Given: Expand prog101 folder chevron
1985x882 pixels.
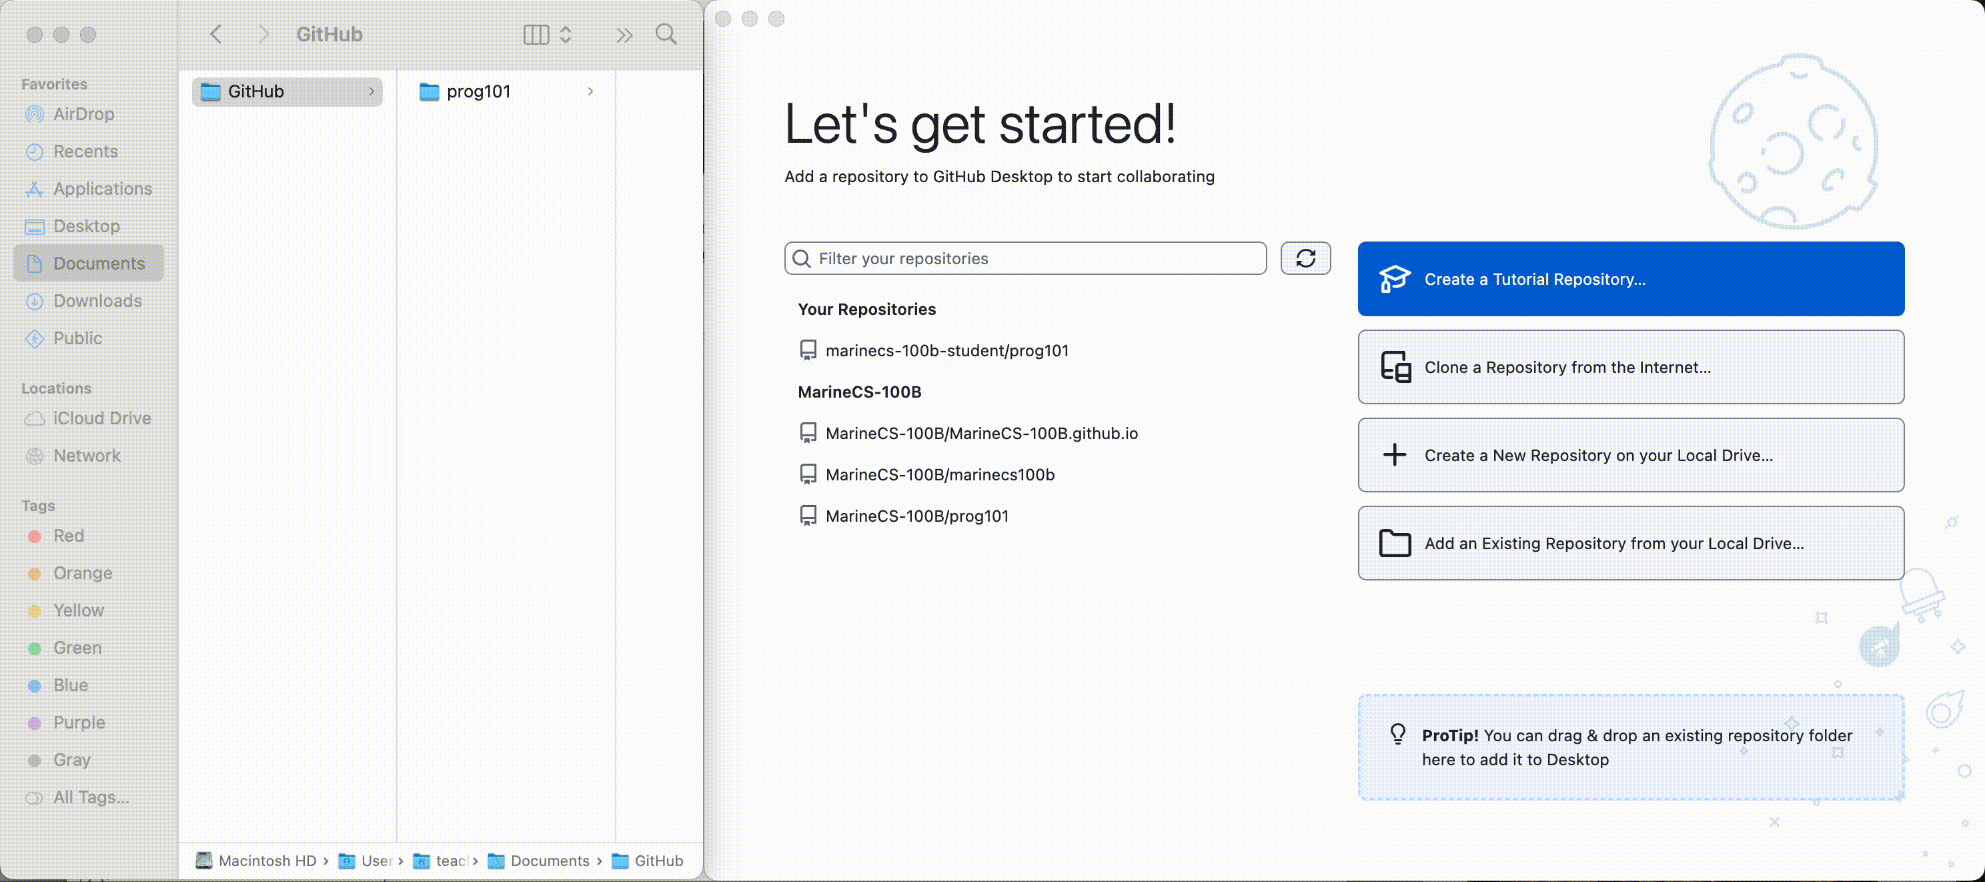Looking at the screenshot, I should pos(590,92).
